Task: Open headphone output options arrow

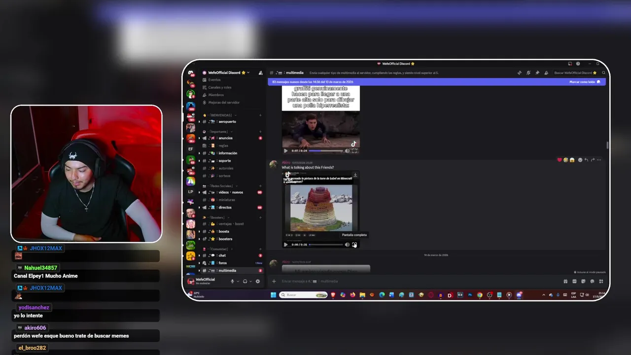Action: [x=250, y=281]
